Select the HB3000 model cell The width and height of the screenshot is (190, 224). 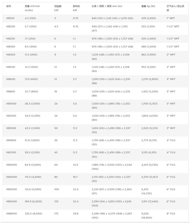pyautogui.click(x=11, y=165)
